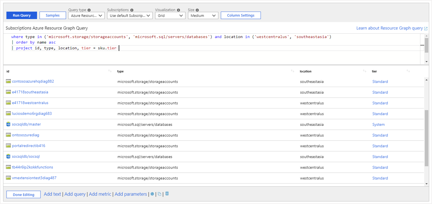Click the SQL database icon beside socsqldb/master

point(7,124)
